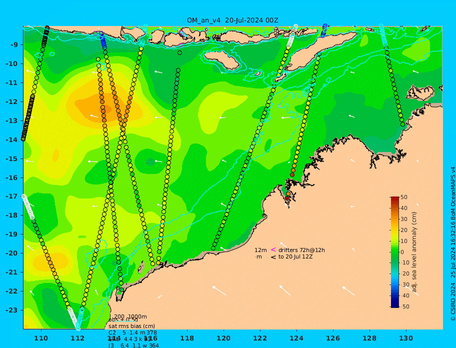456x348 pixels.
Task: Click longitude axis label 130
Action: coord(406,338)
